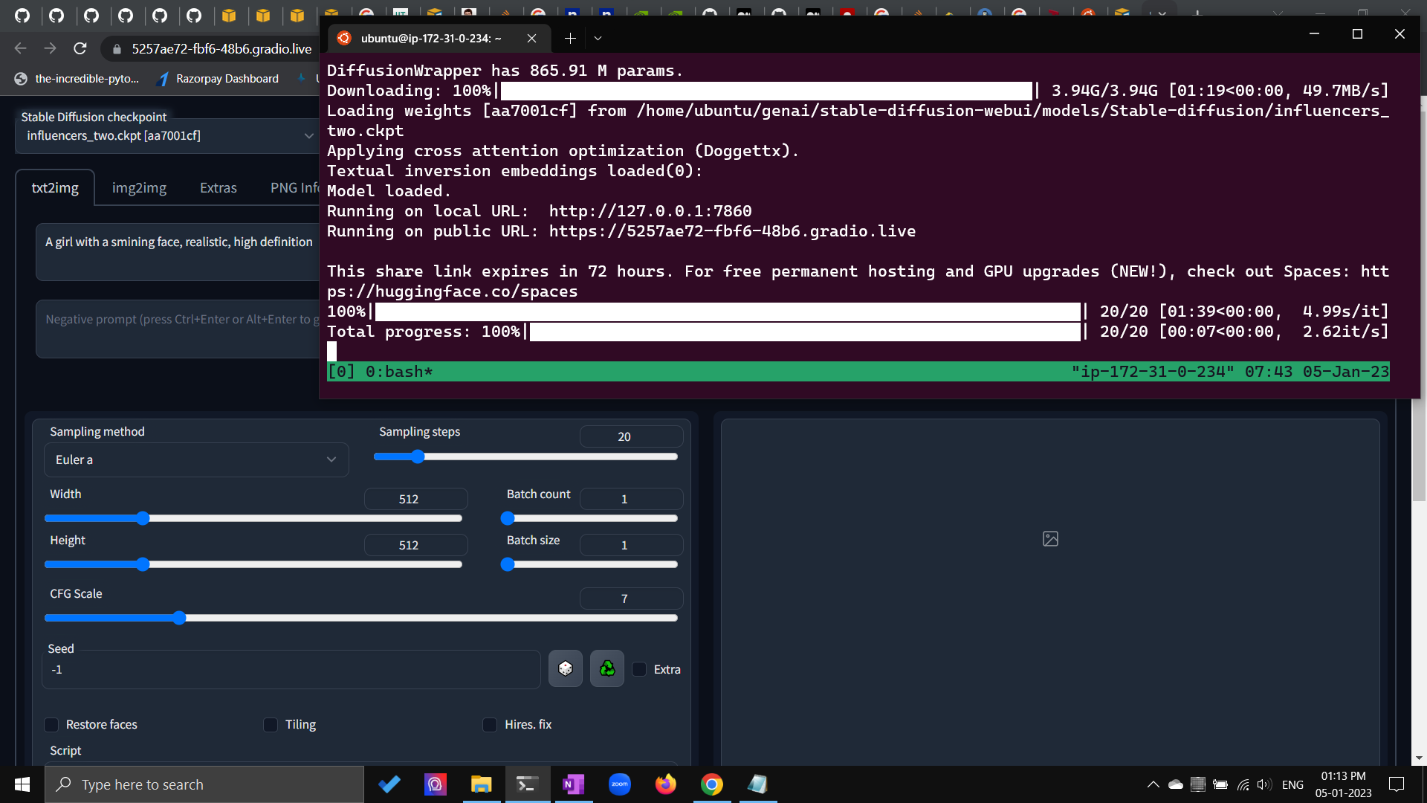Show hidden system tray icons
The image size is (1427, 803).
pyautogui.click(x=1153, y=784)
